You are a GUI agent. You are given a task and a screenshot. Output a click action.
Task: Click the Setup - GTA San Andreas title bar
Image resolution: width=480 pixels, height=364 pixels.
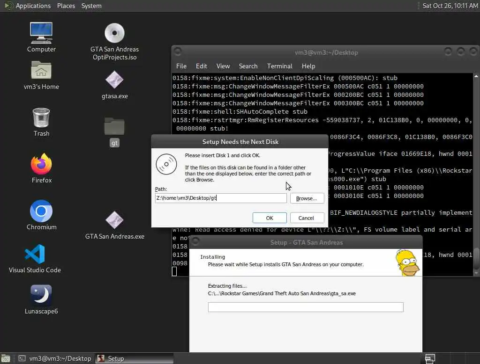(x=306, y=243)
